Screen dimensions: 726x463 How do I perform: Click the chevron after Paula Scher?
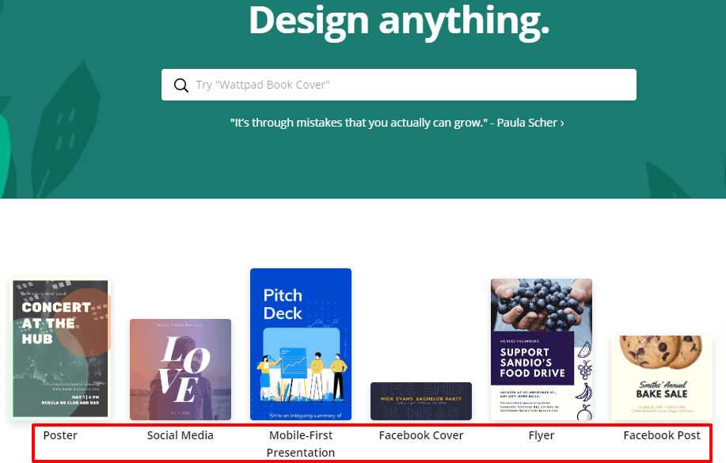pyautogui.click(x=562, y=123)
